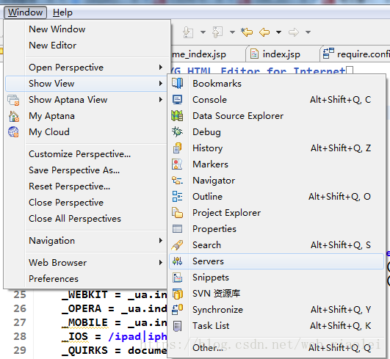Screen dimensions: 390x359
Task: Click the Task List icon
Action: (177, 326)
